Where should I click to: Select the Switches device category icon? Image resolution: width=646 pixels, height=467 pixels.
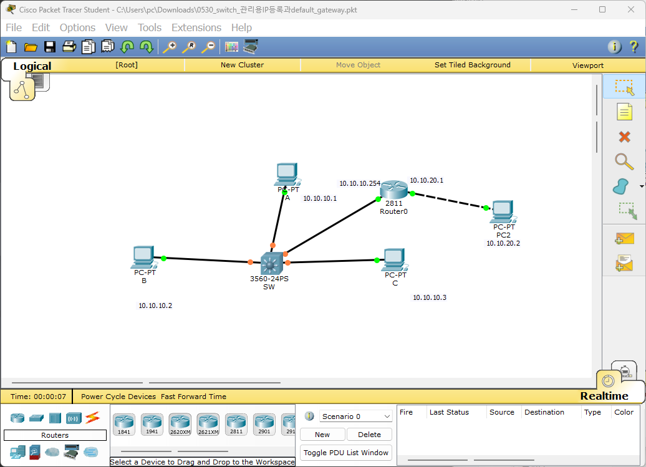pyautogui.click(x=36, y=418)
